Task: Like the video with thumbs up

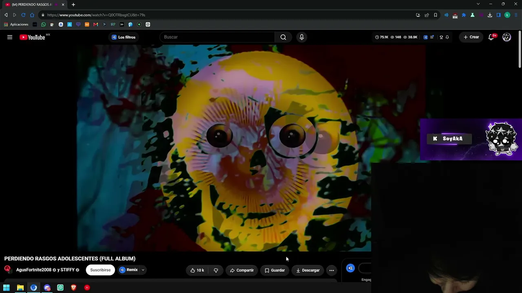Action: (197, 270)
